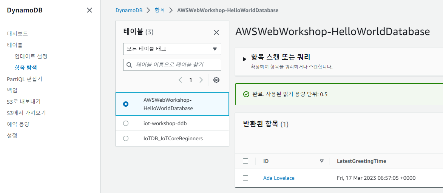
Task: Click the 항목 breadcrumb link
Action: point(160,10)
